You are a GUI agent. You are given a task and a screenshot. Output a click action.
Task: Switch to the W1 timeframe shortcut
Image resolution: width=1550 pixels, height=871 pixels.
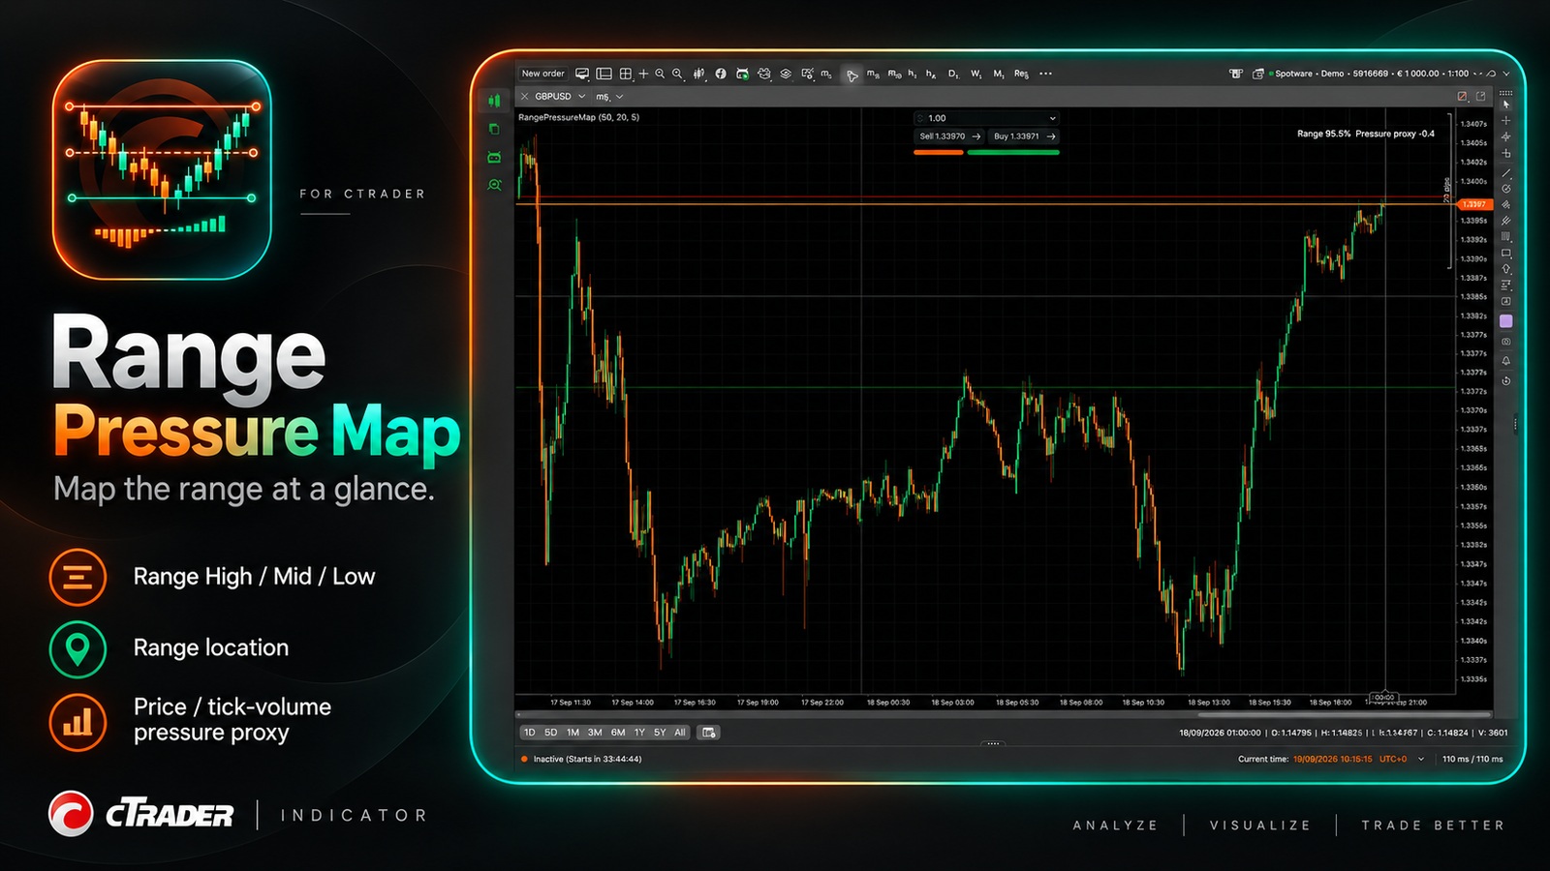point(976,74)
